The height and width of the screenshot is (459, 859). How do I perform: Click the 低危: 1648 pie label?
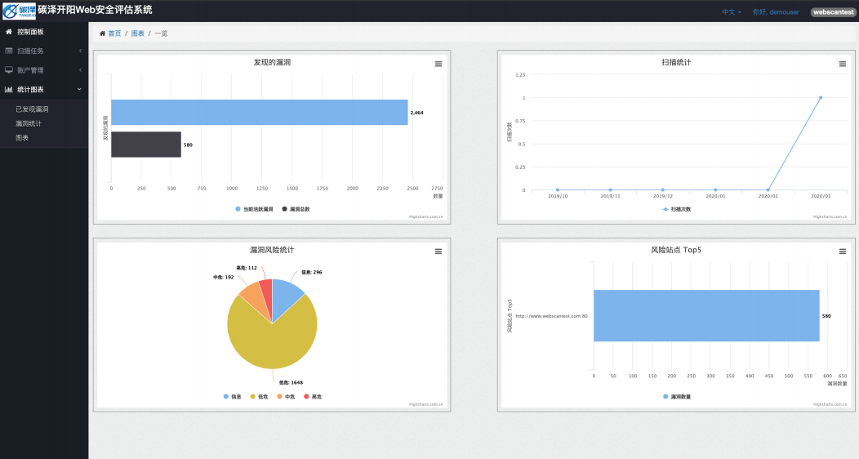[x=291, y=382]
